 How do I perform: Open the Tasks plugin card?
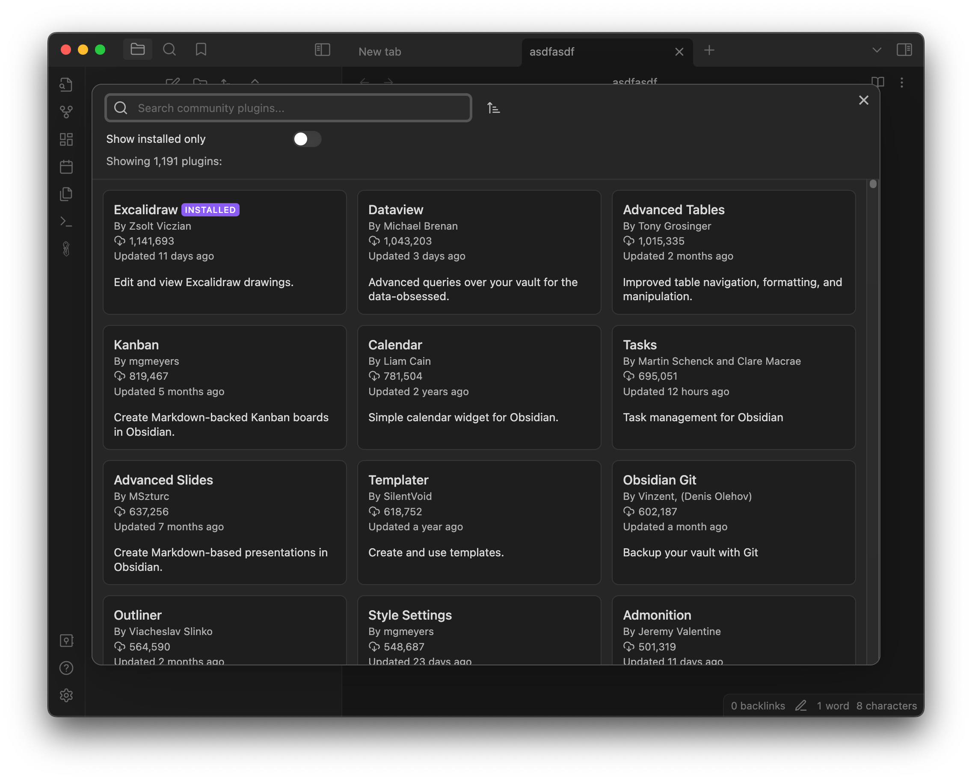734,387
